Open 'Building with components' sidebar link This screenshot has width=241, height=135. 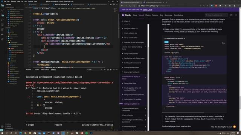133,63
